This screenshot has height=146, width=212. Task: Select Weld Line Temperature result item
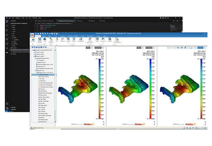point(46,85)
